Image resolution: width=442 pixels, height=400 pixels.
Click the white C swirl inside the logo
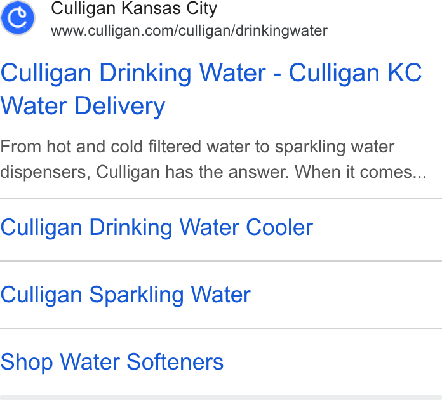[17, 18]
